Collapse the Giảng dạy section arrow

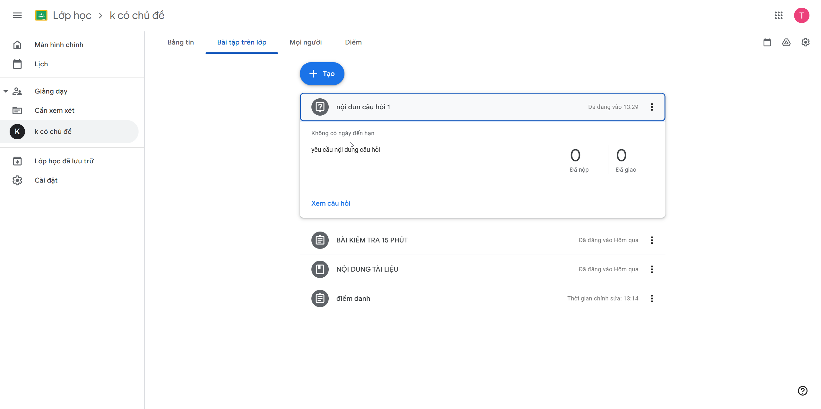[x=6, y=91]
